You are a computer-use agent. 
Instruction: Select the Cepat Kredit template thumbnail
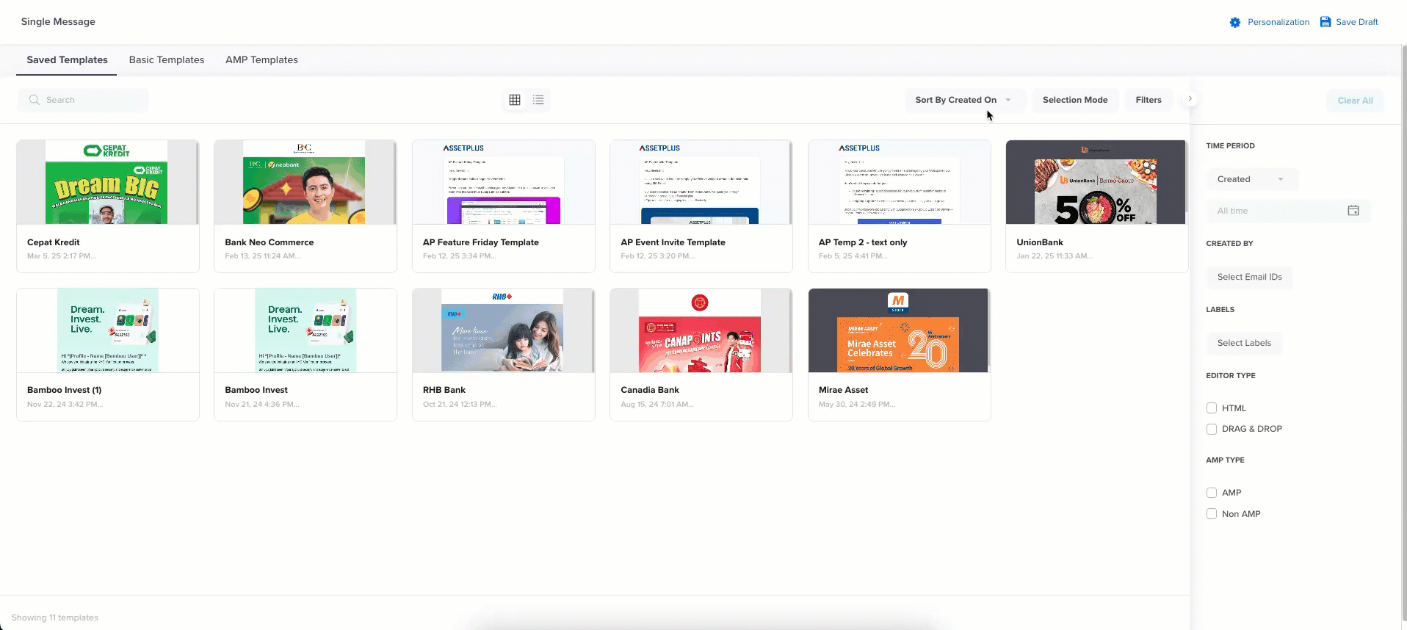(x=107, y=182)
